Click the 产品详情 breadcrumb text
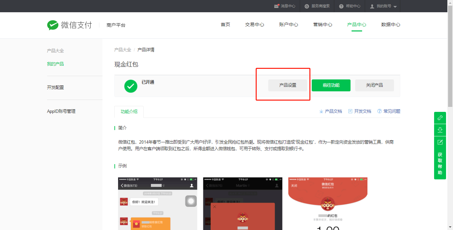This screenshot has height=230, width=453. click(x=146, y=50)
